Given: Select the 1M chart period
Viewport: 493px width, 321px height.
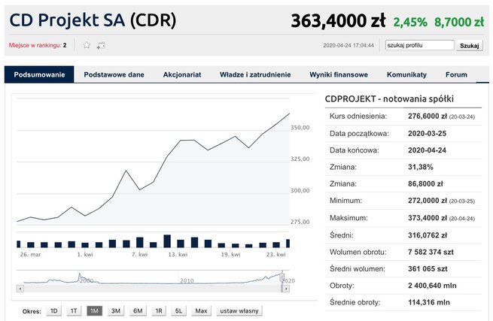Looking at the screenshot, I should coord(94,310).
